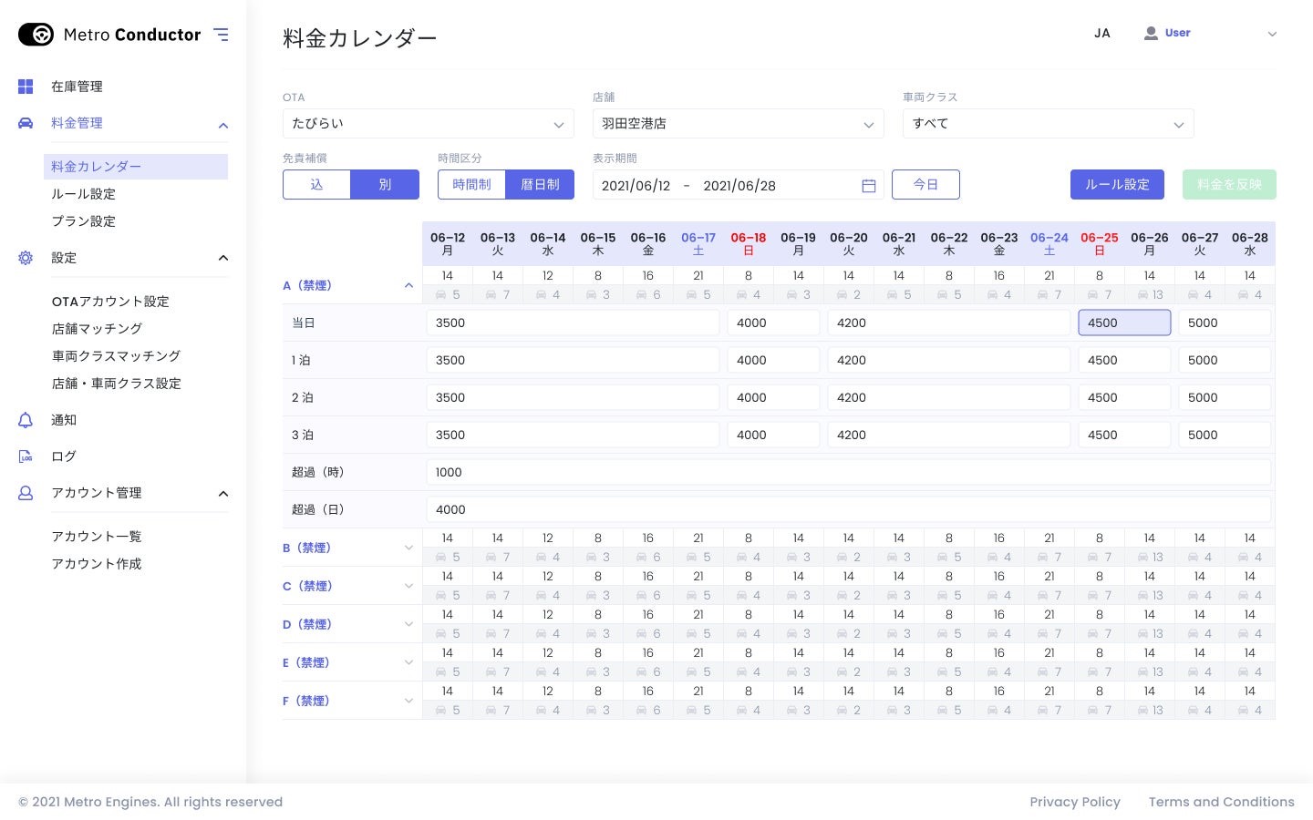Switch time division to 時間制
The height and width of the screenshot is (820, 1313).
[x=471, y=184]
